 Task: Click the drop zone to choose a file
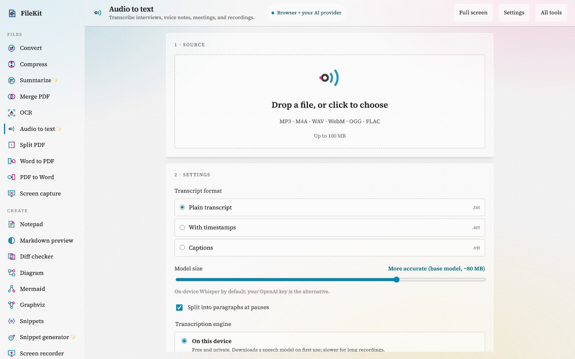coord(330,102)
